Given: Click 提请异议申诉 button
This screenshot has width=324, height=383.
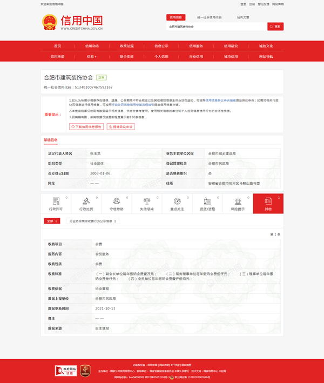Looking at the screenshot, I should point(120,126).
